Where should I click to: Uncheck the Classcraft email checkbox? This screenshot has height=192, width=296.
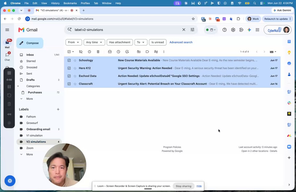coord(69,84)
